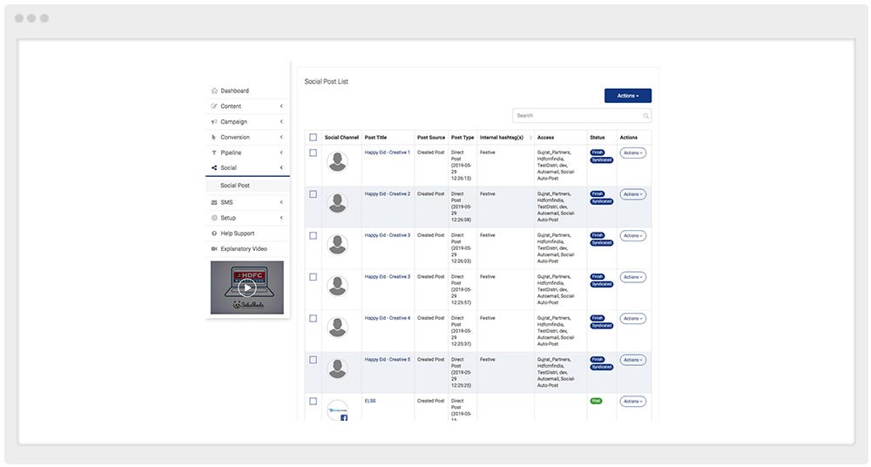Viewport: 871px width, 467px height.
Task: Collapse the Social menu chevron
Action: (281, 168)
